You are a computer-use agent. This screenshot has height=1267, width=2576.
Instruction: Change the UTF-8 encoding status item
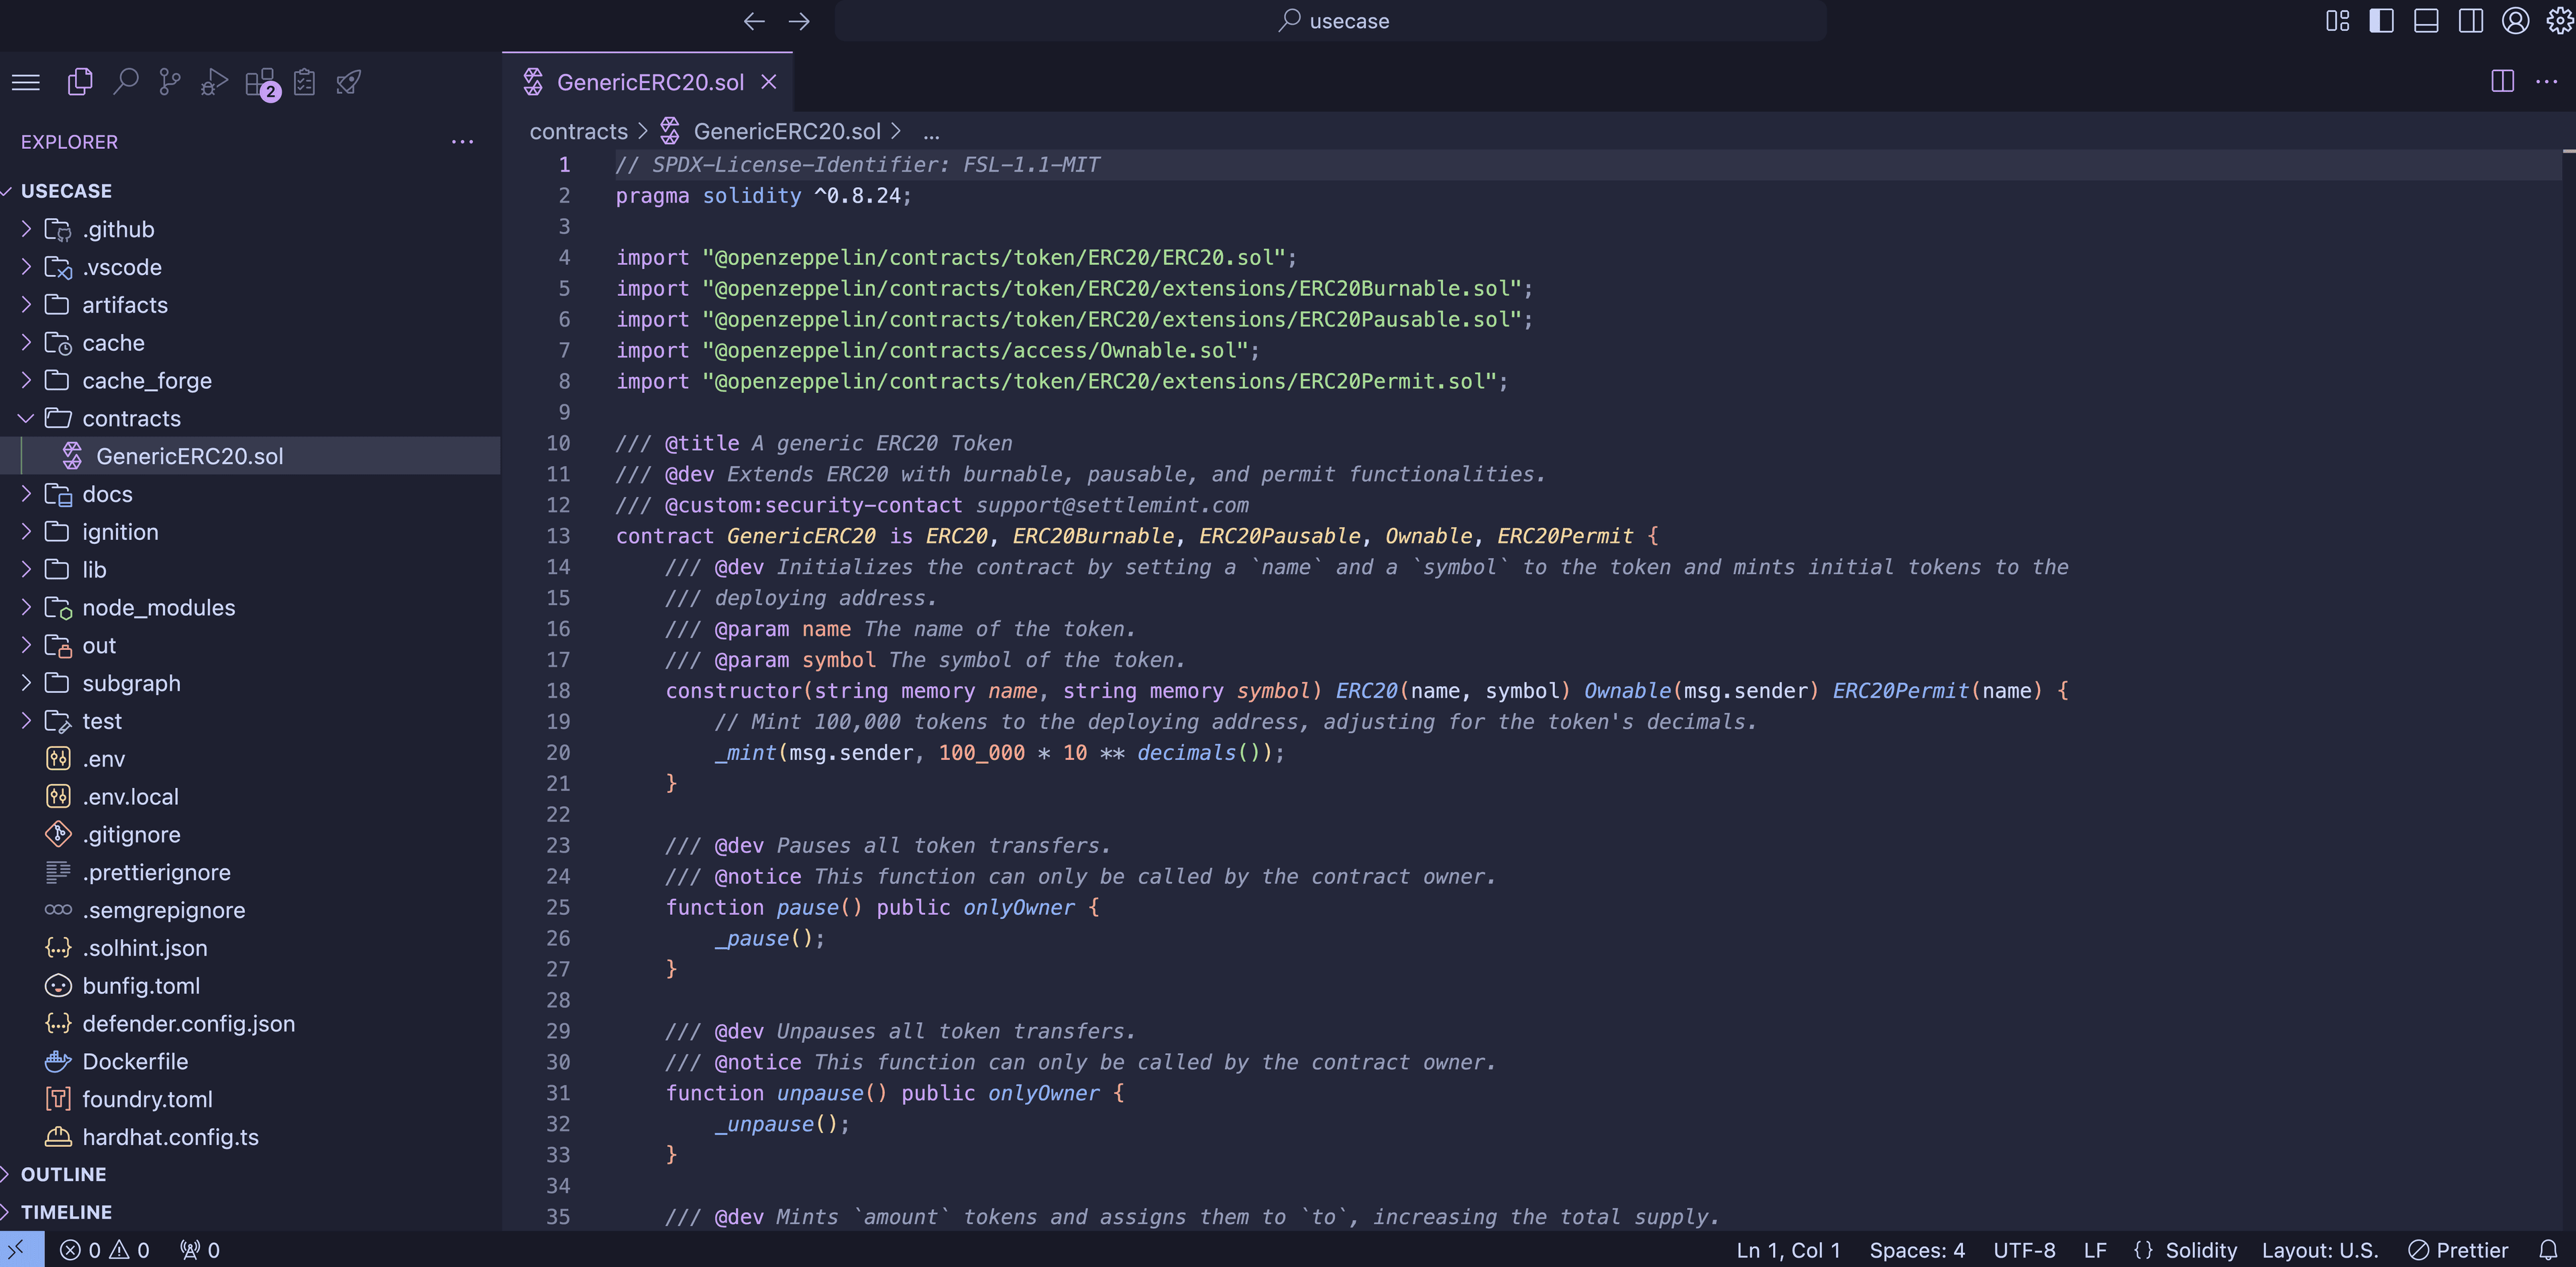pyautogui.click(x=2024, y=1251)
